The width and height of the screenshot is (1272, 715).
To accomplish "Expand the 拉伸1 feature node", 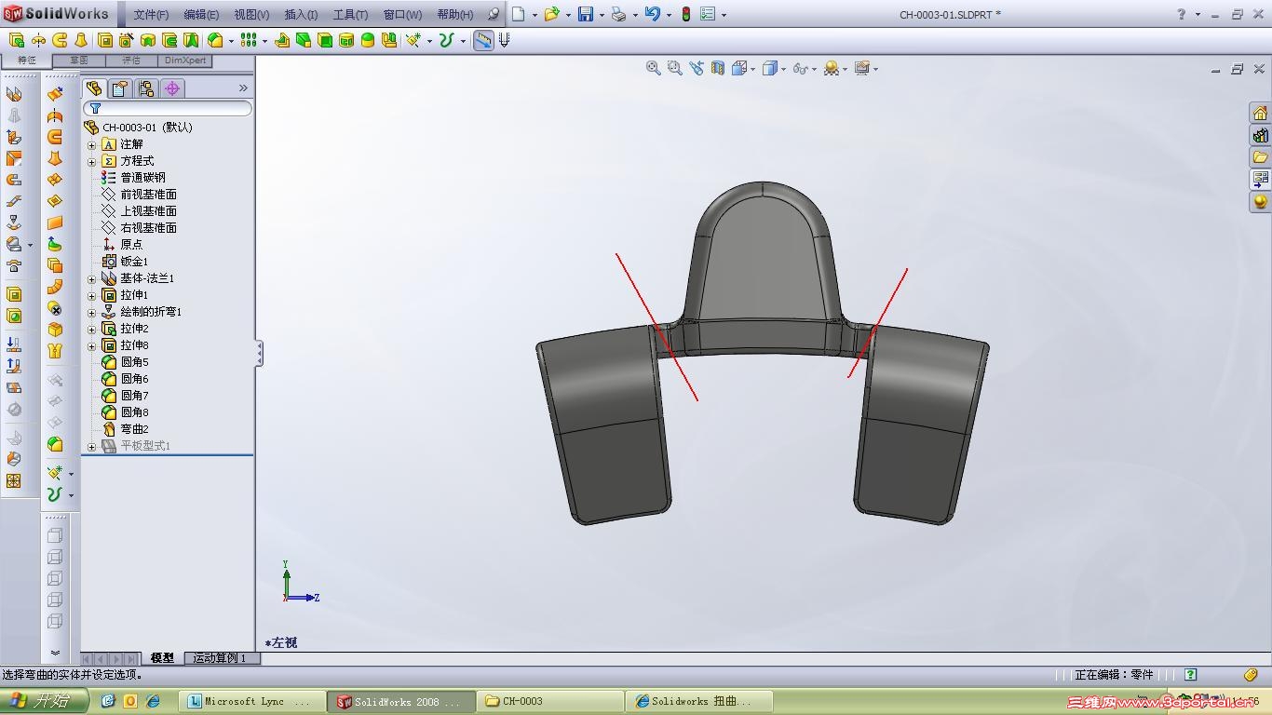I will [x=92, y=295].
